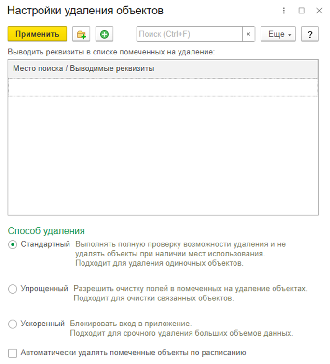Expand the Еще dropdown menu
Image resolution: width=330 pixels, height=364 pixels.
click(x=278, y=34)
